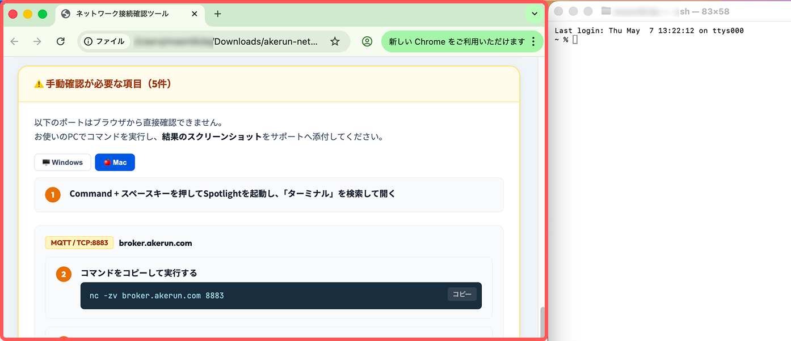The width and height of the screenshot is (791, 341).
Task: Select the ネットワーク接続確認ツール tab
Action: click(131, 14)
